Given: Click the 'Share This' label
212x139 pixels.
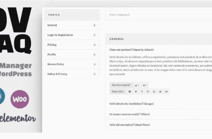Looking at the screenshot, I should point(118,91).
